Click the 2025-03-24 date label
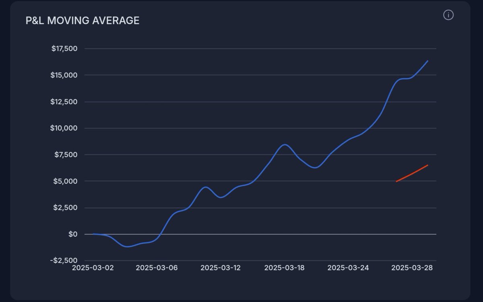The image size is (483, 302). click(348, 268)
